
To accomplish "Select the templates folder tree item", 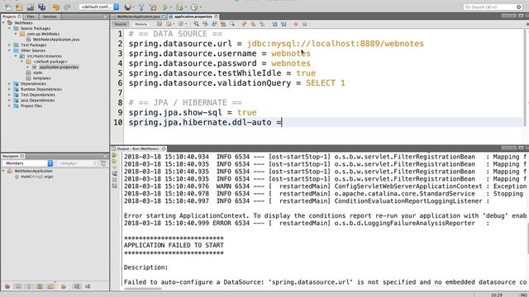I will pyautogui.click(x=41, y=78).
